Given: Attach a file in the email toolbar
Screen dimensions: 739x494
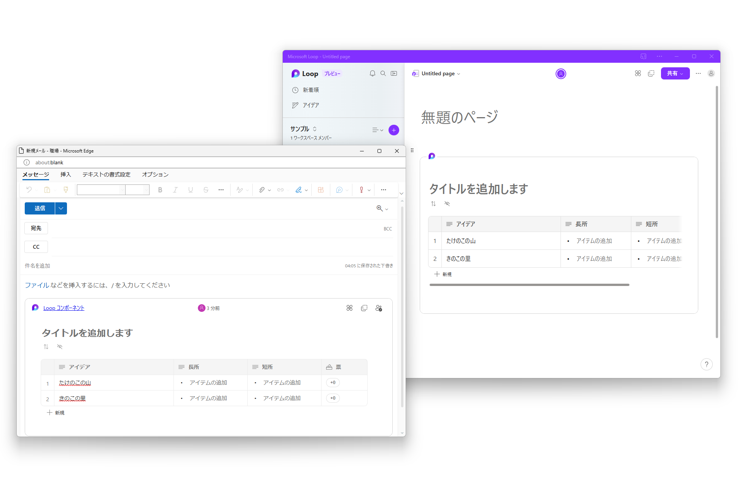Looking at the screenshot, I should [x=263, y=189].
